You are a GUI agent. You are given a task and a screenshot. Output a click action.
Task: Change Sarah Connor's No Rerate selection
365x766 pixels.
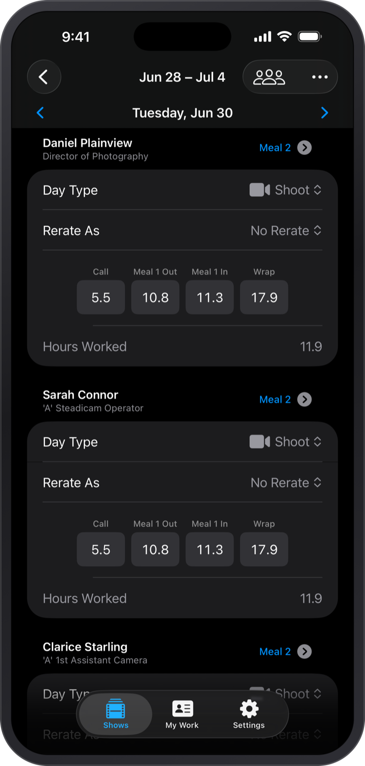(286, 482)
